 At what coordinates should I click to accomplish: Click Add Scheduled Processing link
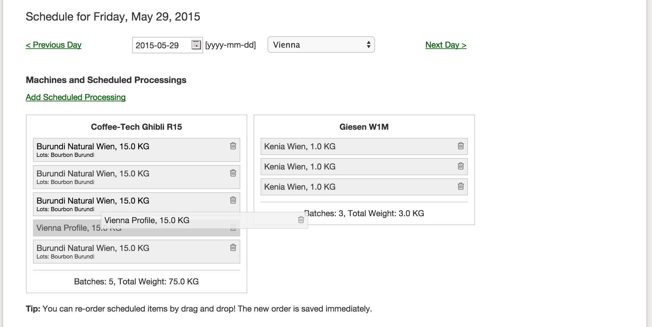[76, 97]
